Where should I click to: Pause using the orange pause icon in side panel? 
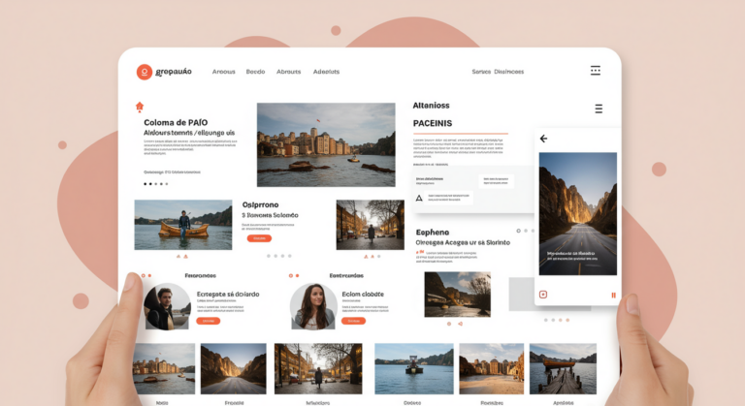point(613,296)
